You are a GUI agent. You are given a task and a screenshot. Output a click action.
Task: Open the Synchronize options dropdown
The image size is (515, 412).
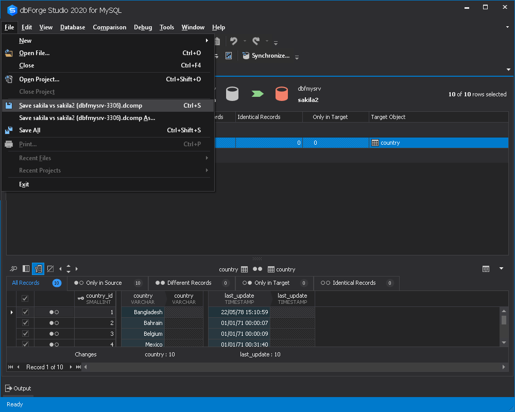297,56
